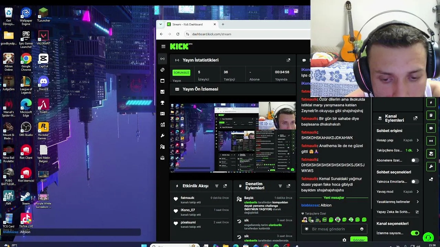Expand the Yasaklanmış kelimeler setting

point(398,202)
